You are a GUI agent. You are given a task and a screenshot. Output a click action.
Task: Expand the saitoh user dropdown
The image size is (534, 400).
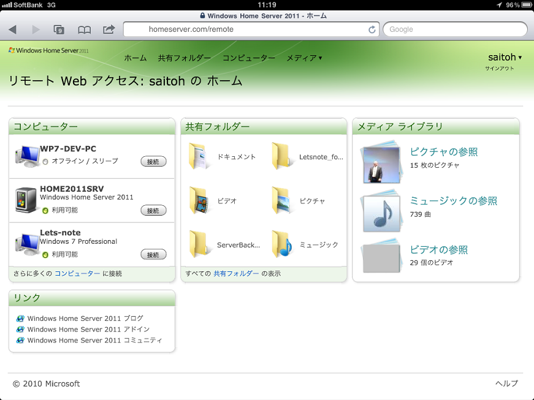tap(505, 58)
